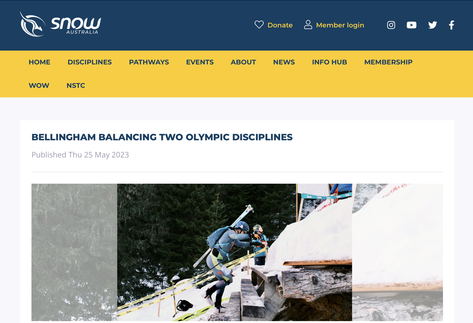Open the PATHWAYS menu
The height and width of the screenshot is (323, 473).
point(149,62)
